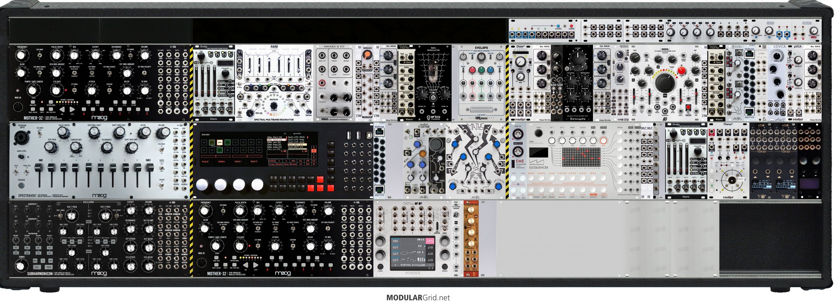Click the Eloquencer DATA knob
This screenshot has width=837, height=304.
tap(539, 134)
